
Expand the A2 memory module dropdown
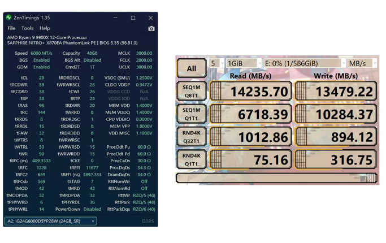pos(51,221)
